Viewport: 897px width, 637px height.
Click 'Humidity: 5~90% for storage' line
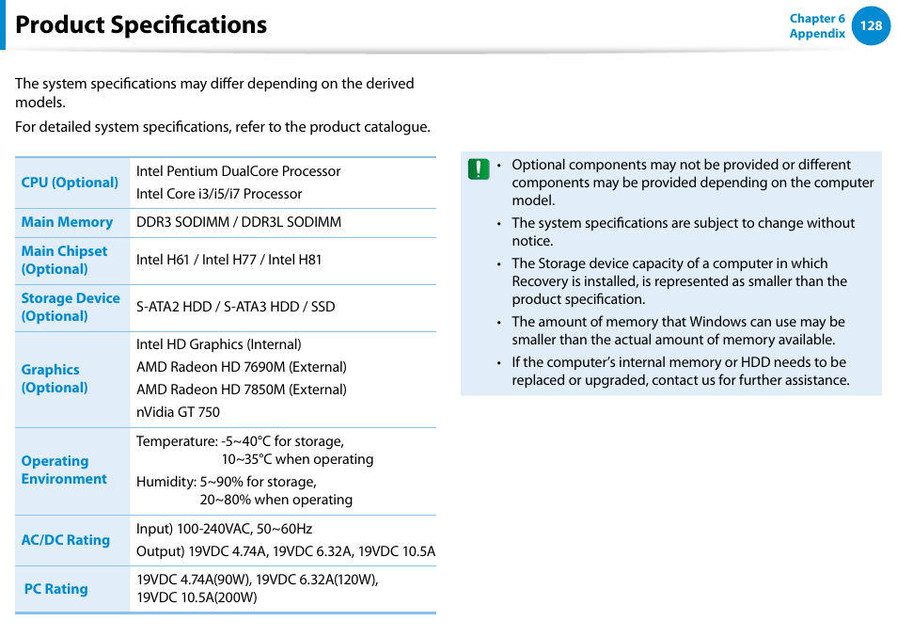tap(227, 482)
